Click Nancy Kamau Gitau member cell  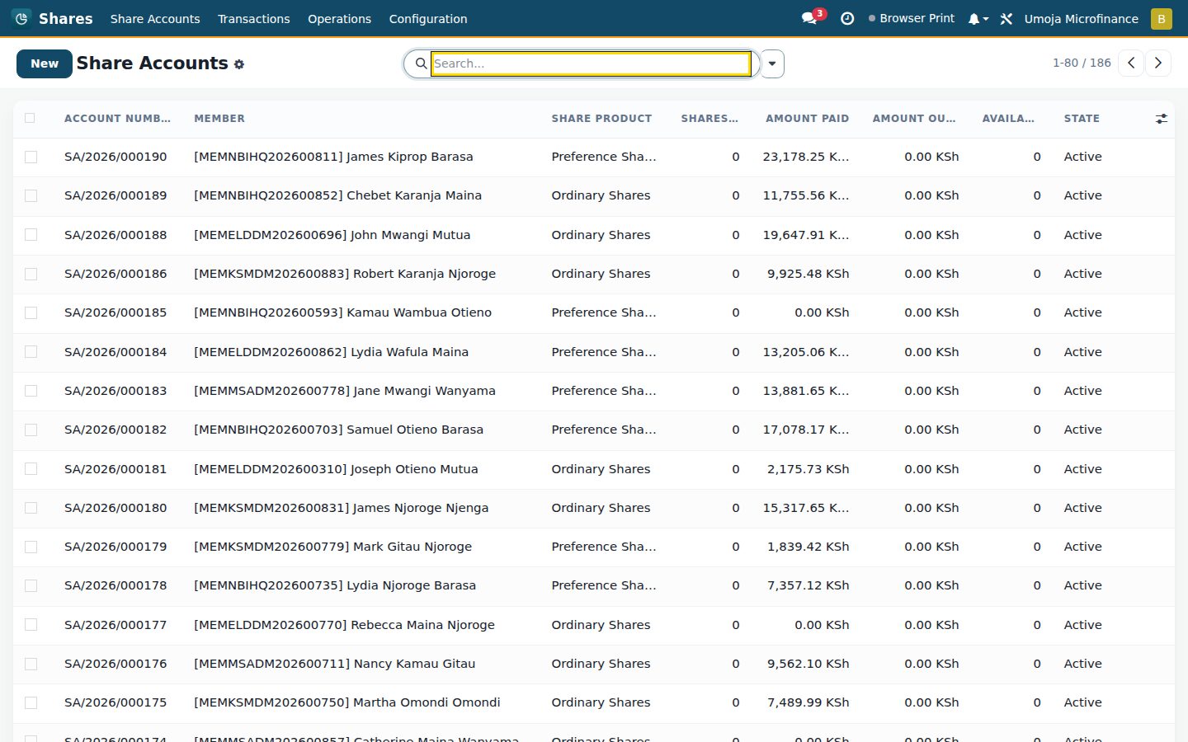pyautogui.click(x=334, y=664)
